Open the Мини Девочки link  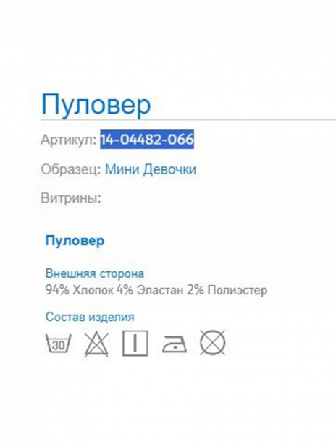151,169
